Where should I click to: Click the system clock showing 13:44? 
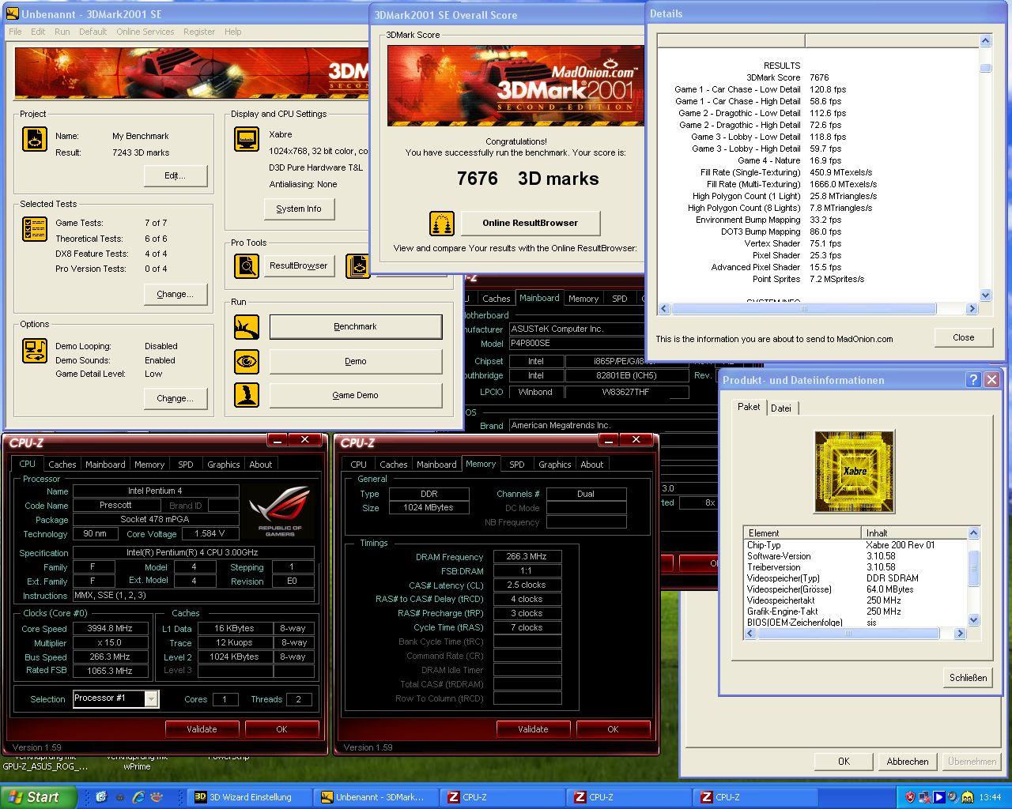coord(990,797)
